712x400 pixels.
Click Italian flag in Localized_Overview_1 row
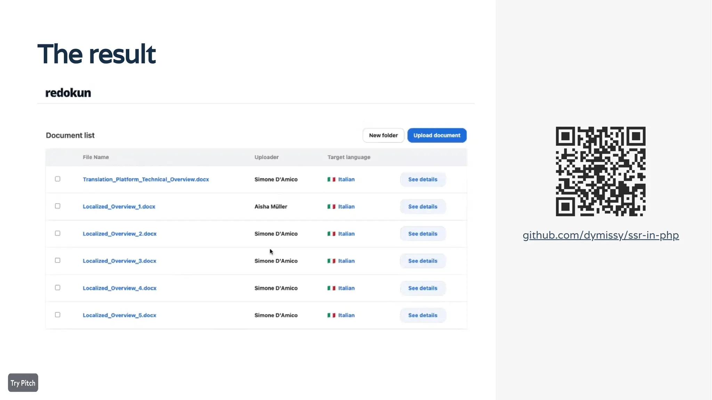(x=331, y=207)
